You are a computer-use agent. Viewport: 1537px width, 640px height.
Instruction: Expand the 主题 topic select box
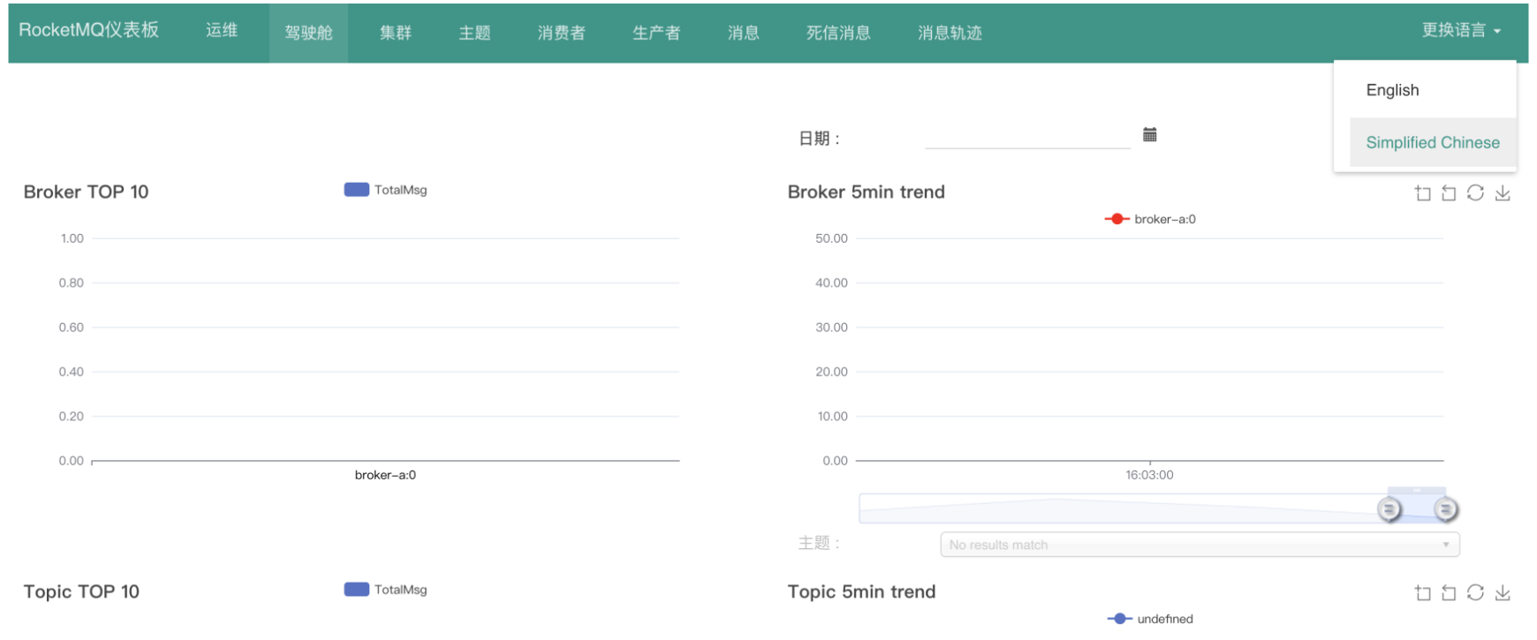coord(1199,545)
